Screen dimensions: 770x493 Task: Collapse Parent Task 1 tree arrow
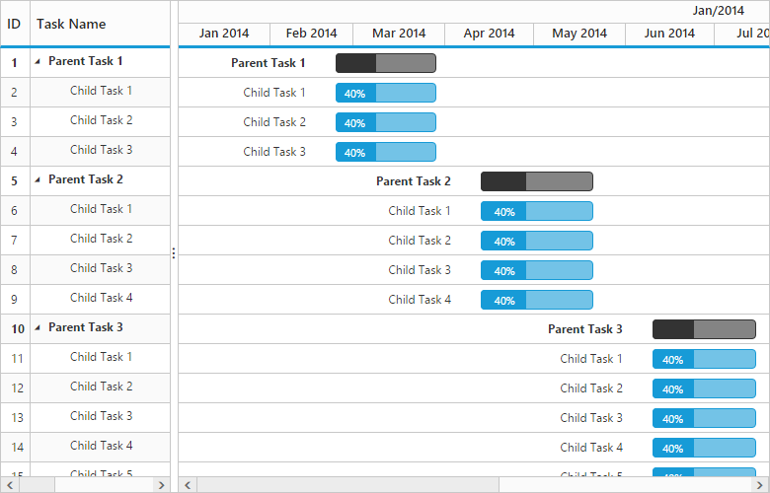[x=38, y=61]
